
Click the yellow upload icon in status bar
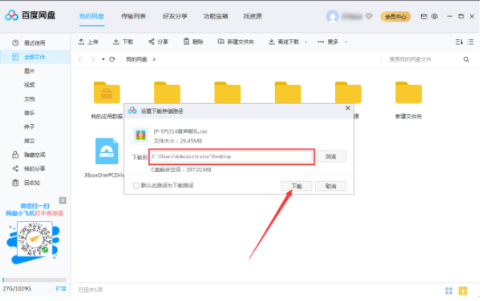(463, 291)
